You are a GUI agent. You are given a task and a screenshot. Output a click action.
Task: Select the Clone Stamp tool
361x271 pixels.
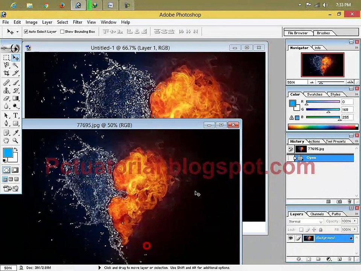[6, 90]
